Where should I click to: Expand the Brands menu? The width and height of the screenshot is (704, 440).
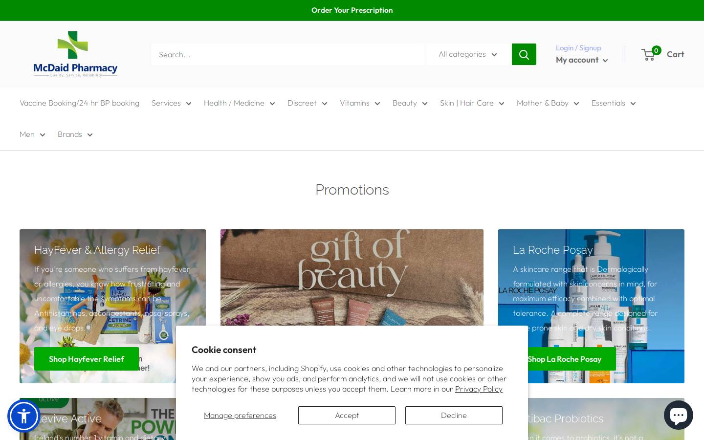[x=75, y=134]
